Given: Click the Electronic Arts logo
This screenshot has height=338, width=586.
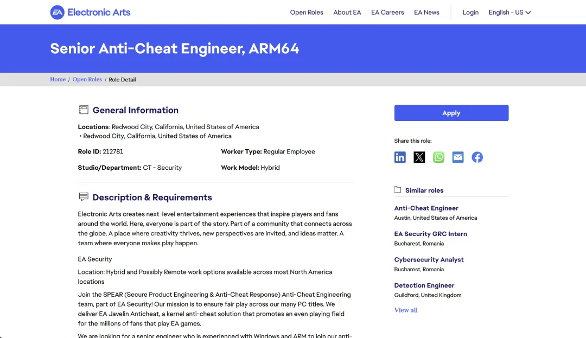Looking at the screenshot, I should point(90,12).
